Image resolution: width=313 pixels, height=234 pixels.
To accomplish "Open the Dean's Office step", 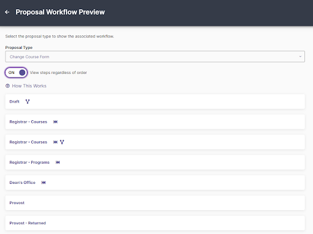I will [155, 183].
